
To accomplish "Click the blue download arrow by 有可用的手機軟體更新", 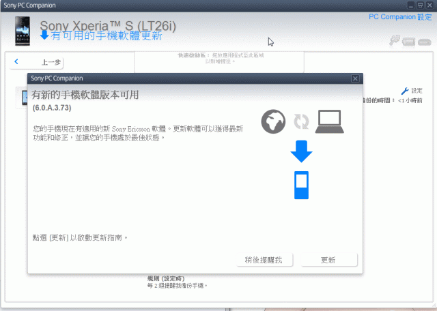I will click(44, 35).
